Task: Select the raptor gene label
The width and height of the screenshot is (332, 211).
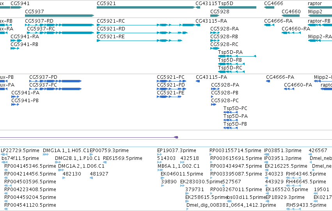Action: click(x=315, y=4)
